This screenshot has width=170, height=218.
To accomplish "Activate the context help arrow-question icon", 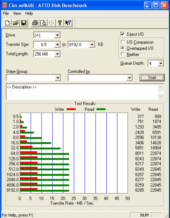I will click(68, 23).
